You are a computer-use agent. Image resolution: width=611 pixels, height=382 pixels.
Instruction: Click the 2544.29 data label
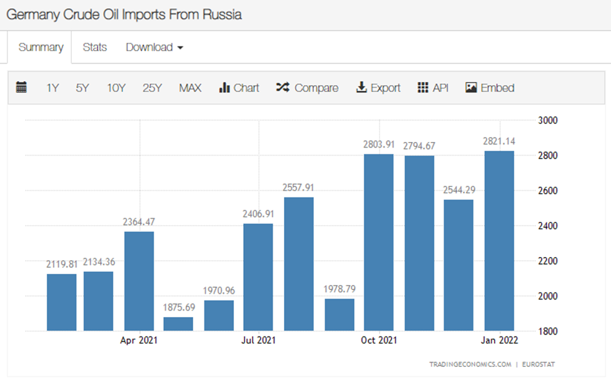pyautogui.click(x=459, y=190)
